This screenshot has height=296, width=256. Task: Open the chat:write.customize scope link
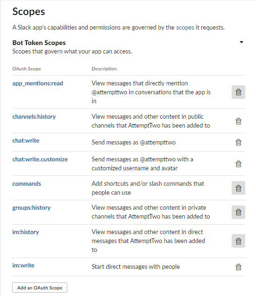coord(40,159)
